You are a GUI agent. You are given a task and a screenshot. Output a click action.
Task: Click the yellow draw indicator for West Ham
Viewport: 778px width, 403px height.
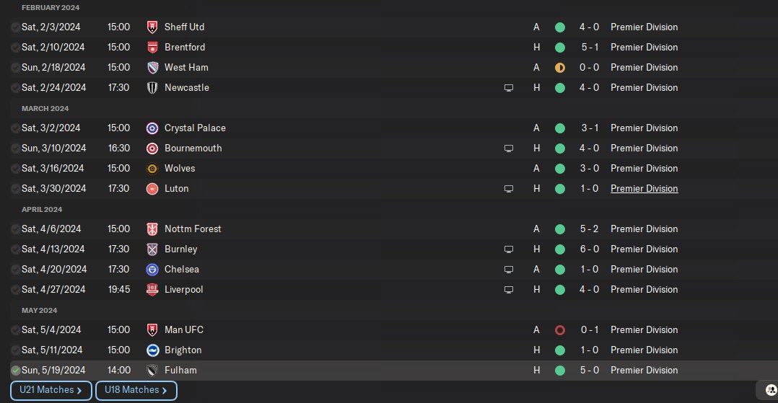coord(559,67)
